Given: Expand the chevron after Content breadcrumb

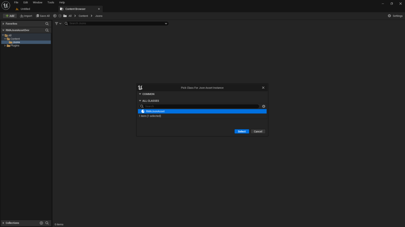Looking at the screenshot, I should tap(91, 16).
